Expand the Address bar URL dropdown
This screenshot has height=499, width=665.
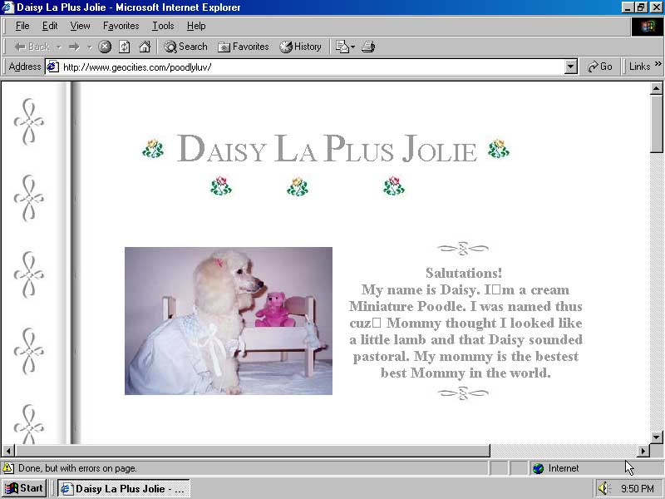pyautogui.click(x=570, y=67)
